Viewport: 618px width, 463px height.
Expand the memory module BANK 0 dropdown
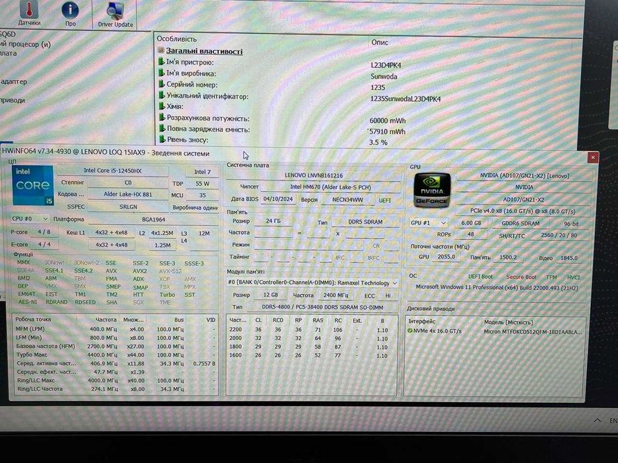[312, 282]
